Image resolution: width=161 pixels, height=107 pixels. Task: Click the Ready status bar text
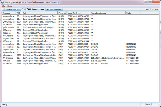click(4, 104)
